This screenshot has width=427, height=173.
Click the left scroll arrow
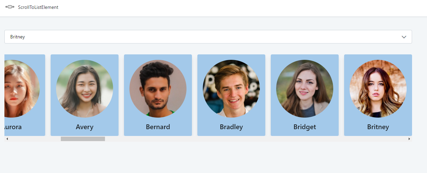[x=7, y=139]
